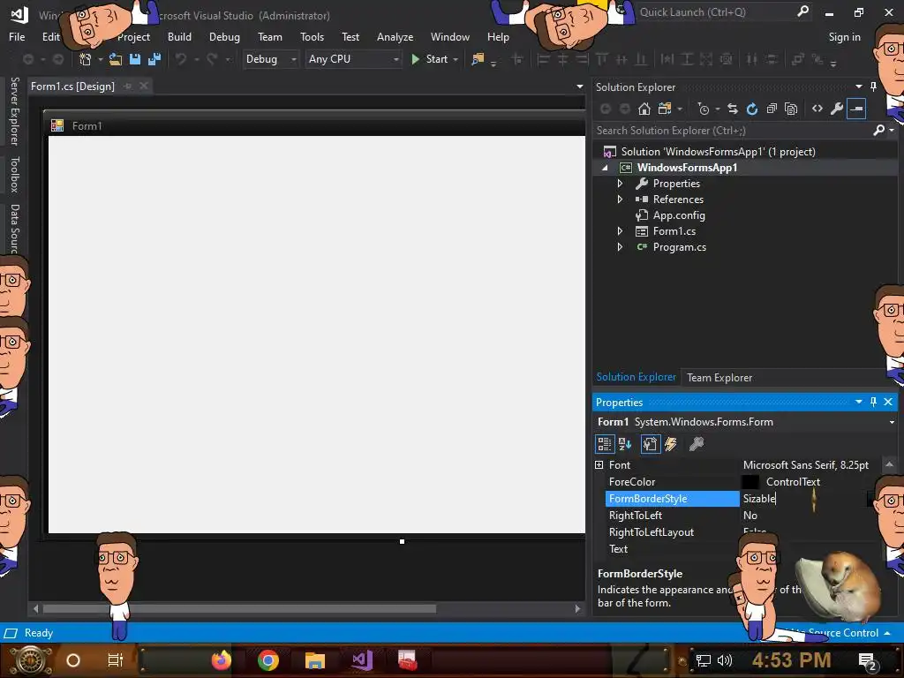This screenshot has width=904, height=678.
Task: Expand the Font property group
Action: coord(599,464)
